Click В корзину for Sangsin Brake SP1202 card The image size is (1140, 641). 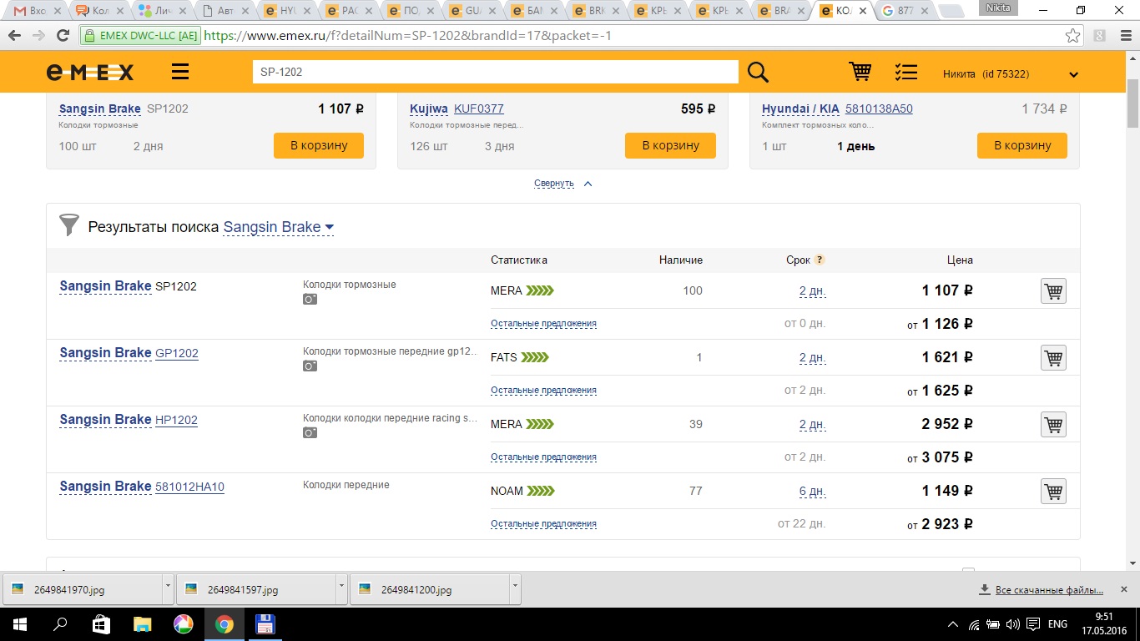[319, 145]
